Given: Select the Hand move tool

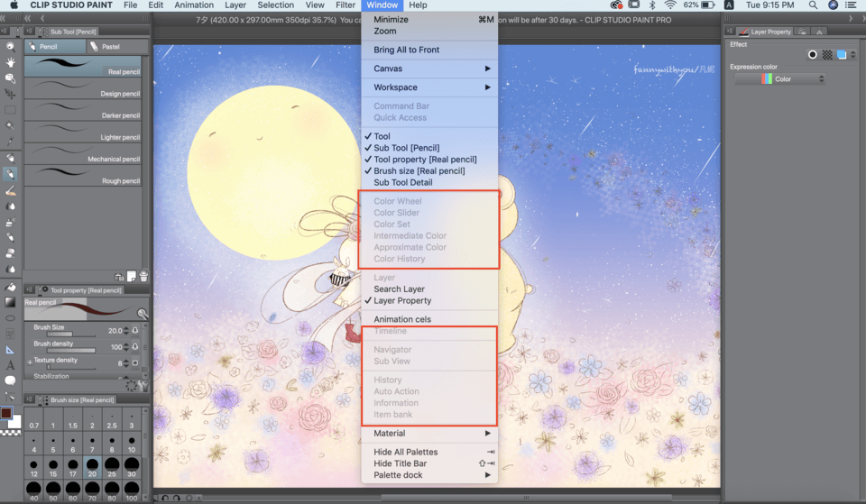Looking at the screenshot, I should [10, 62].
